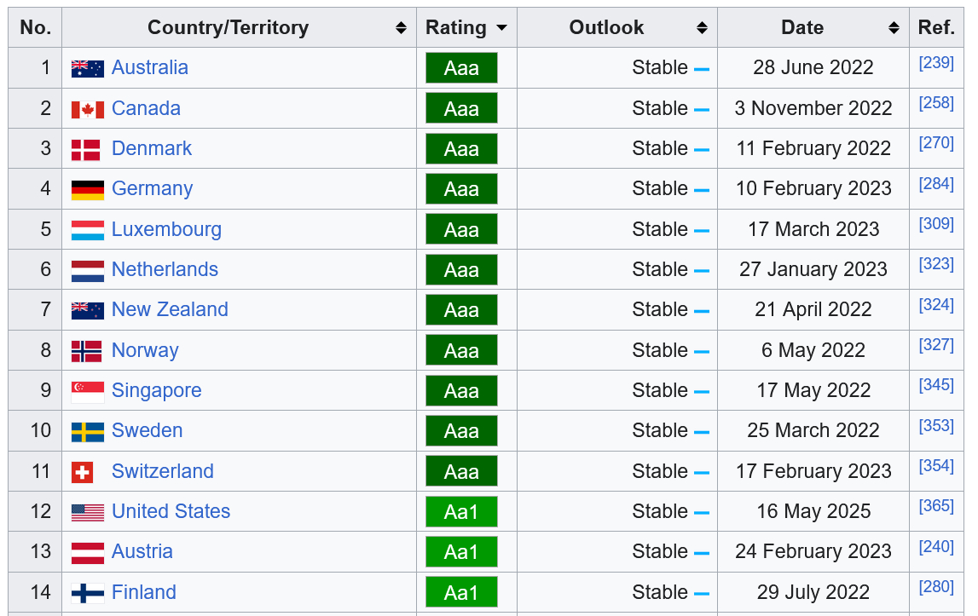Open reference footnote [365]
Viewport: 978px width, 616px height.
[935, 506]
